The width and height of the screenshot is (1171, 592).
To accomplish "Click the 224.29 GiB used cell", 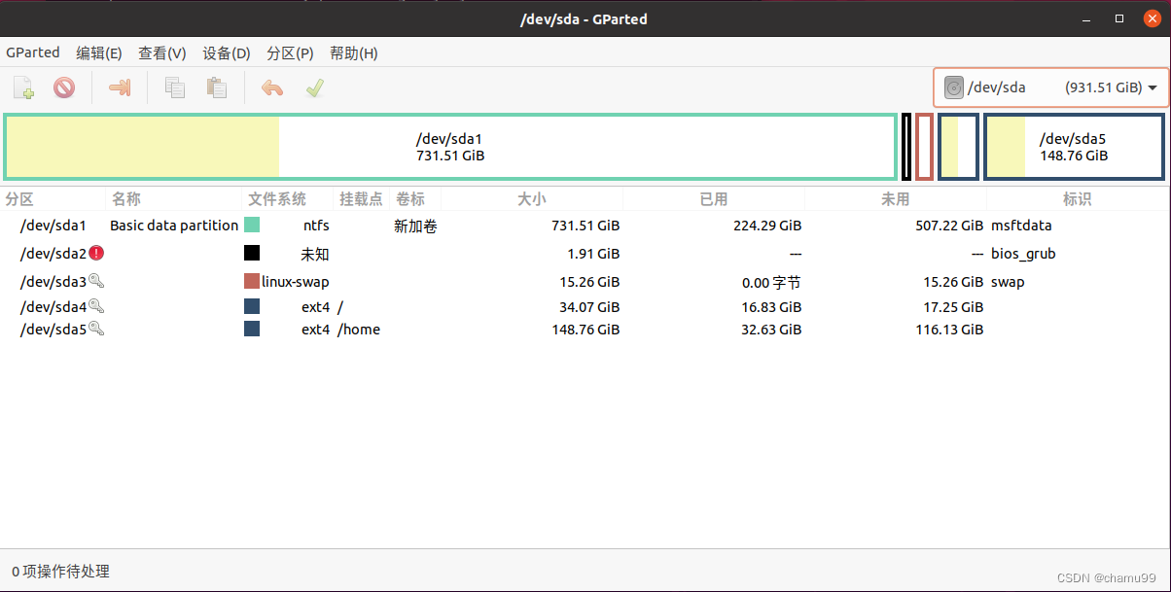I will coord(767,226).
